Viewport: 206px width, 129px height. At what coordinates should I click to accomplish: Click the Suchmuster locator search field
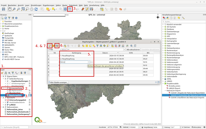[14, 127]
